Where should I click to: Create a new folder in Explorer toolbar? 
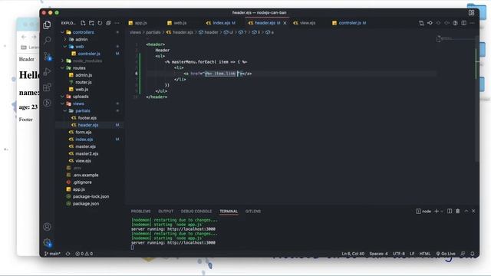(x=91, y=23)
